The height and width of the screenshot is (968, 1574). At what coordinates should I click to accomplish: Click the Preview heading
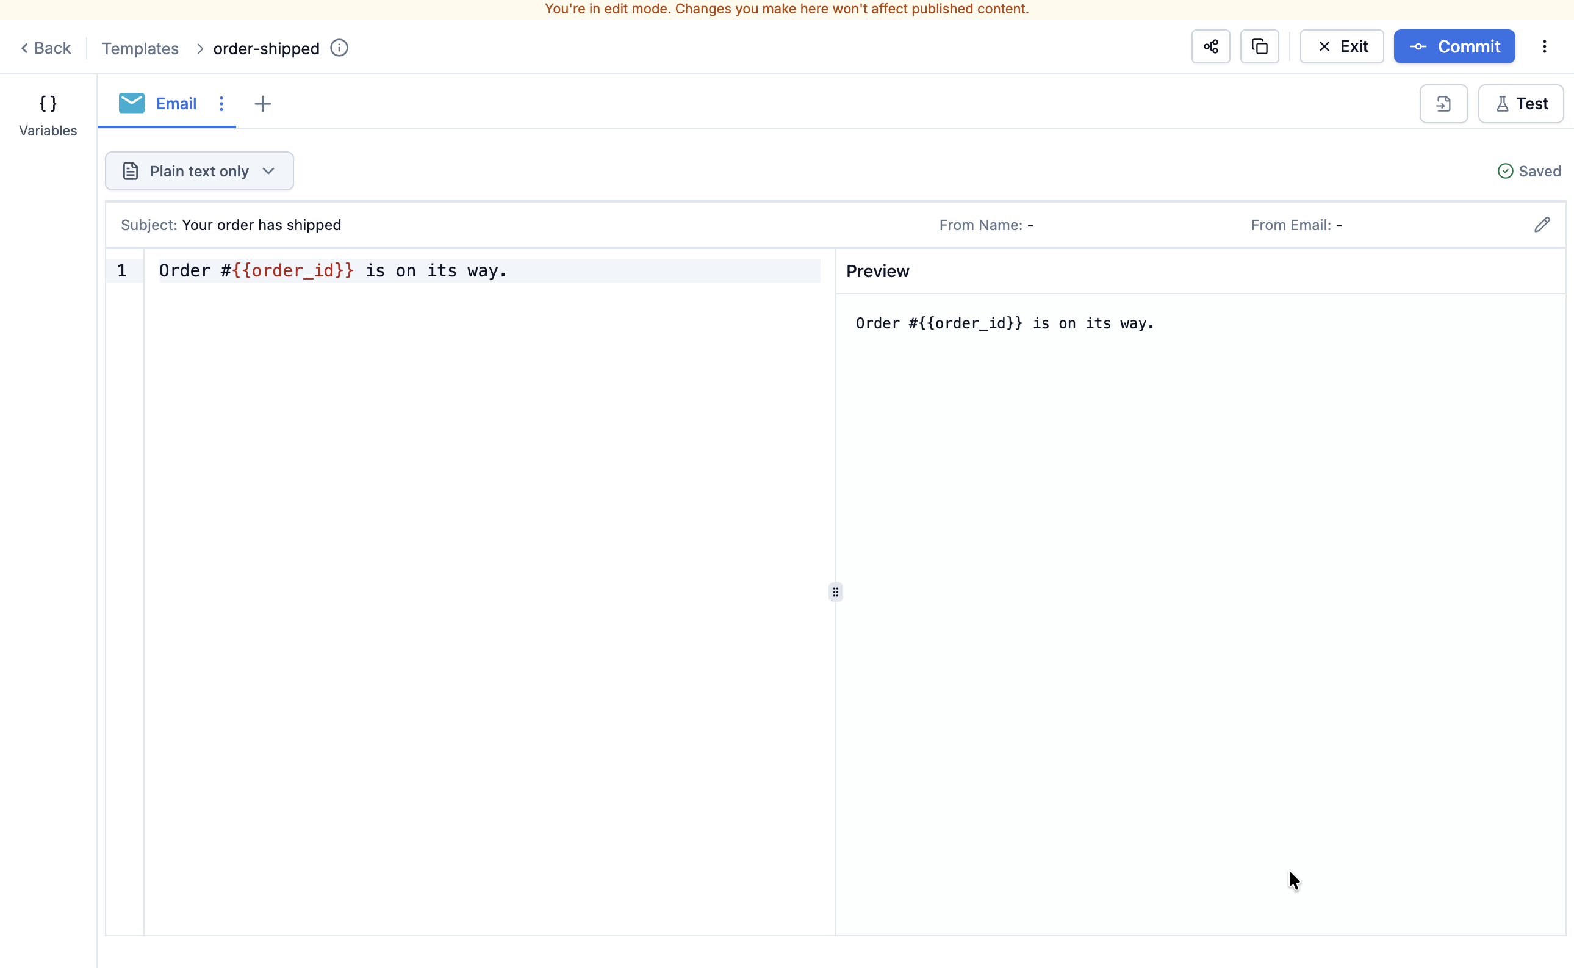(x=877, y=271)
